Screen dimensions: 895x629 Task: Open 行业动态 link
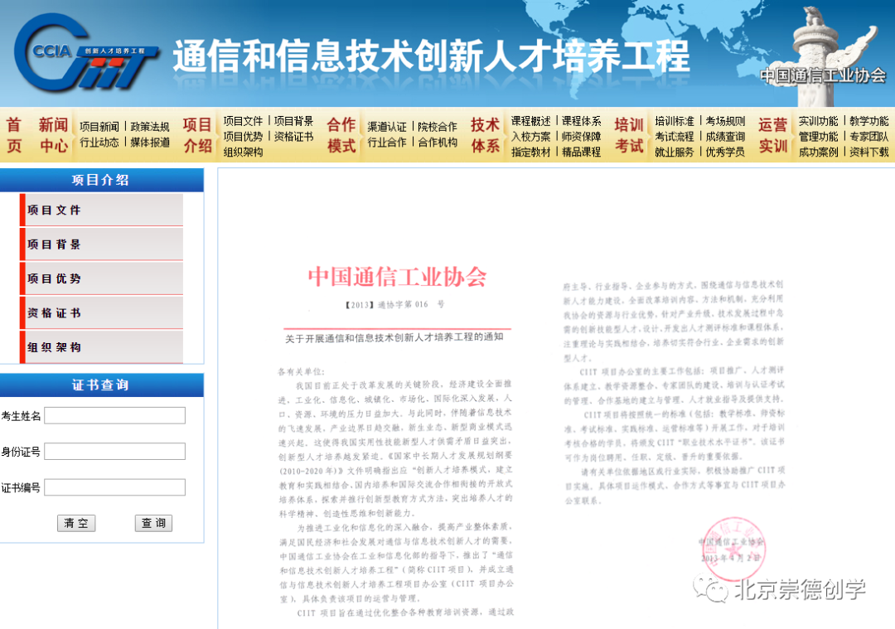99,142
